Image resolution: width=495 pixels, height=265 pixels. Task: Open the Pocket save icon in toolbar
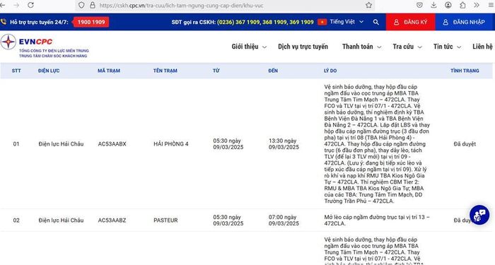(x=419, y=5)
